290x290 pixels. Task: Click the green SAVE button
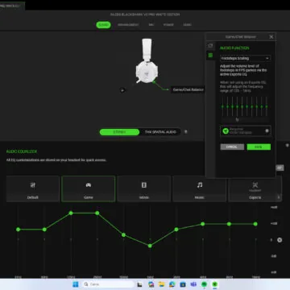coord(259,147)
